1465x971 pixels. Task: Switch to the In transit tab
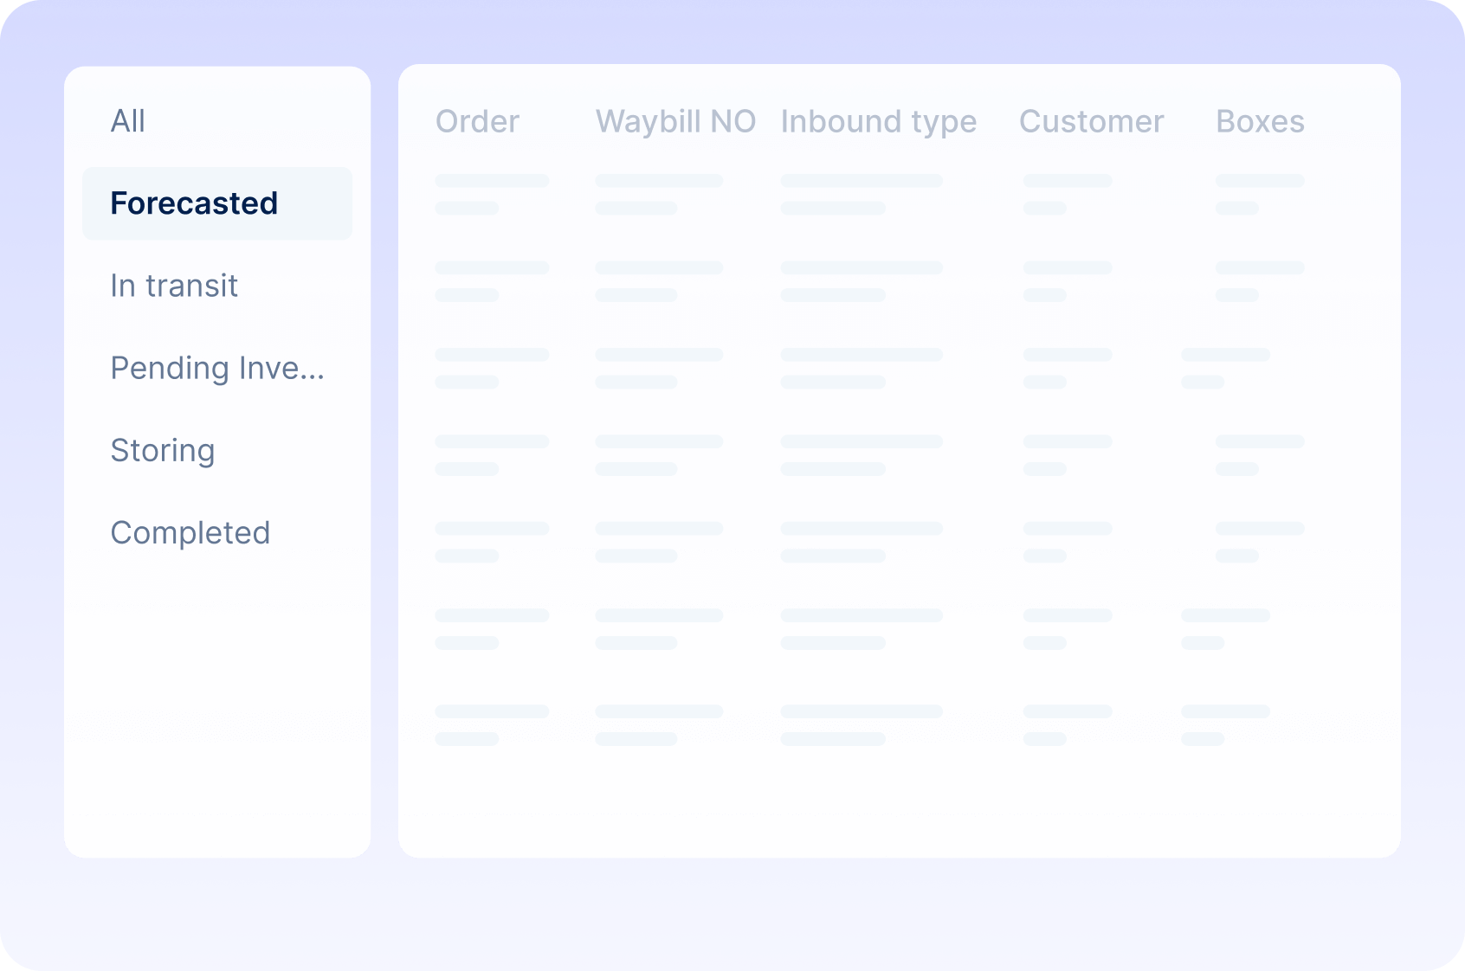click(x=174, y=286)
